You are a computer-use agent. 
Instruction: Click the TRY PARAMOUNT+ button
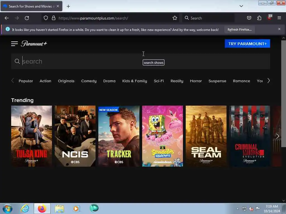pos(247,44)
